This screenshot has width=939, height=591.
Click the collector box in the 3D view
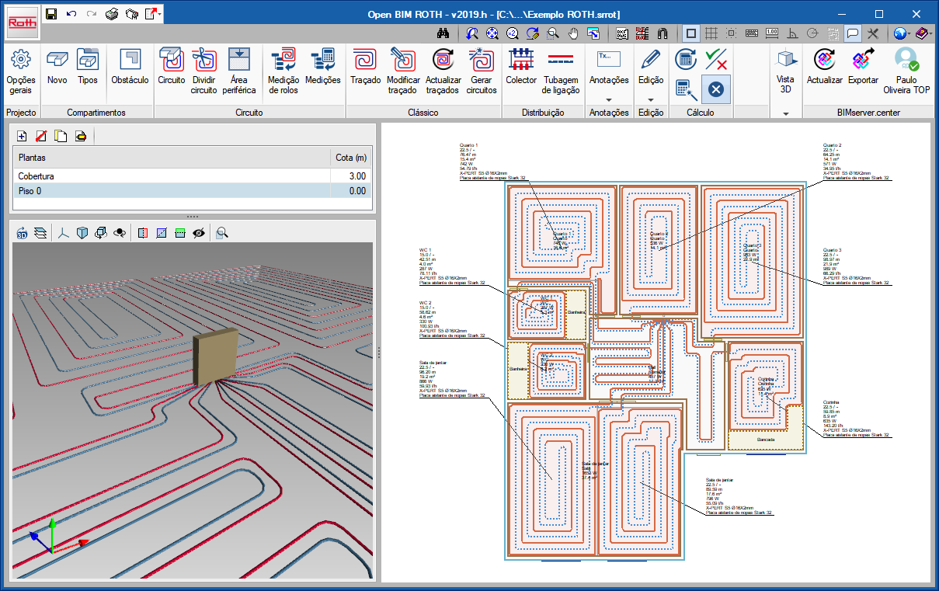tap(217, 357)
